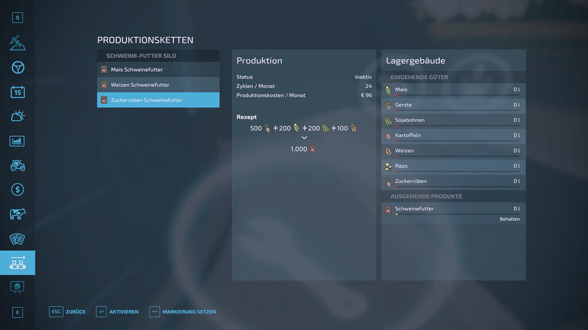Click the Mais corn icon in storage
The image size is (588, 330).
point(388,91)
